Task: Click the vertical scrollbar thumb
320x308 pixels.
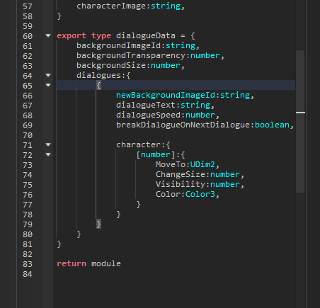Action: (300, 122)
